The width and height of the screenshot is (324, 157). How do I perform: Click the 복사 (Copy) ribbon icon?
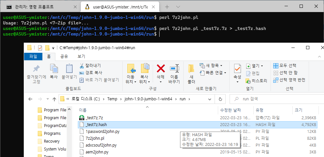pyautogui.click(x=54, y=69)
